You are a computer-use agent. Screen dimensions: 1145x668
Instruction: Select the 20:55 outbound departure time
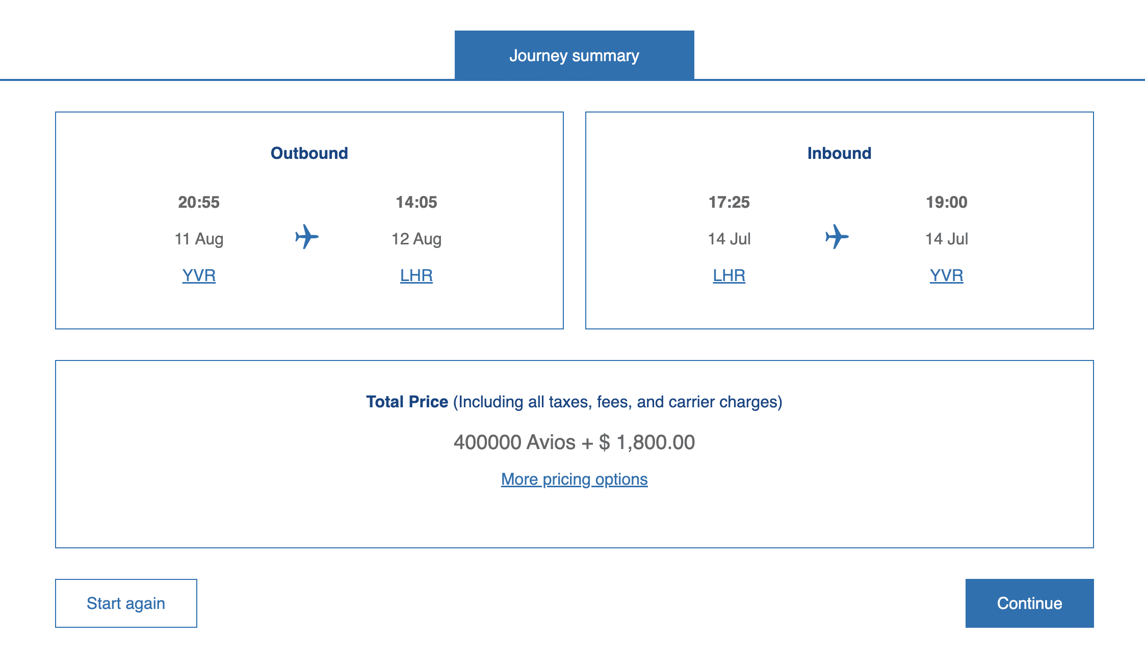pos(199,202)
